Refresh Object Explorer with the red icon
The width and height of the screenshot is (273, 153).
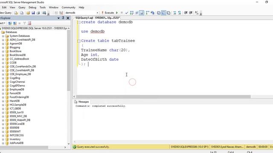[x=29, y=23]
